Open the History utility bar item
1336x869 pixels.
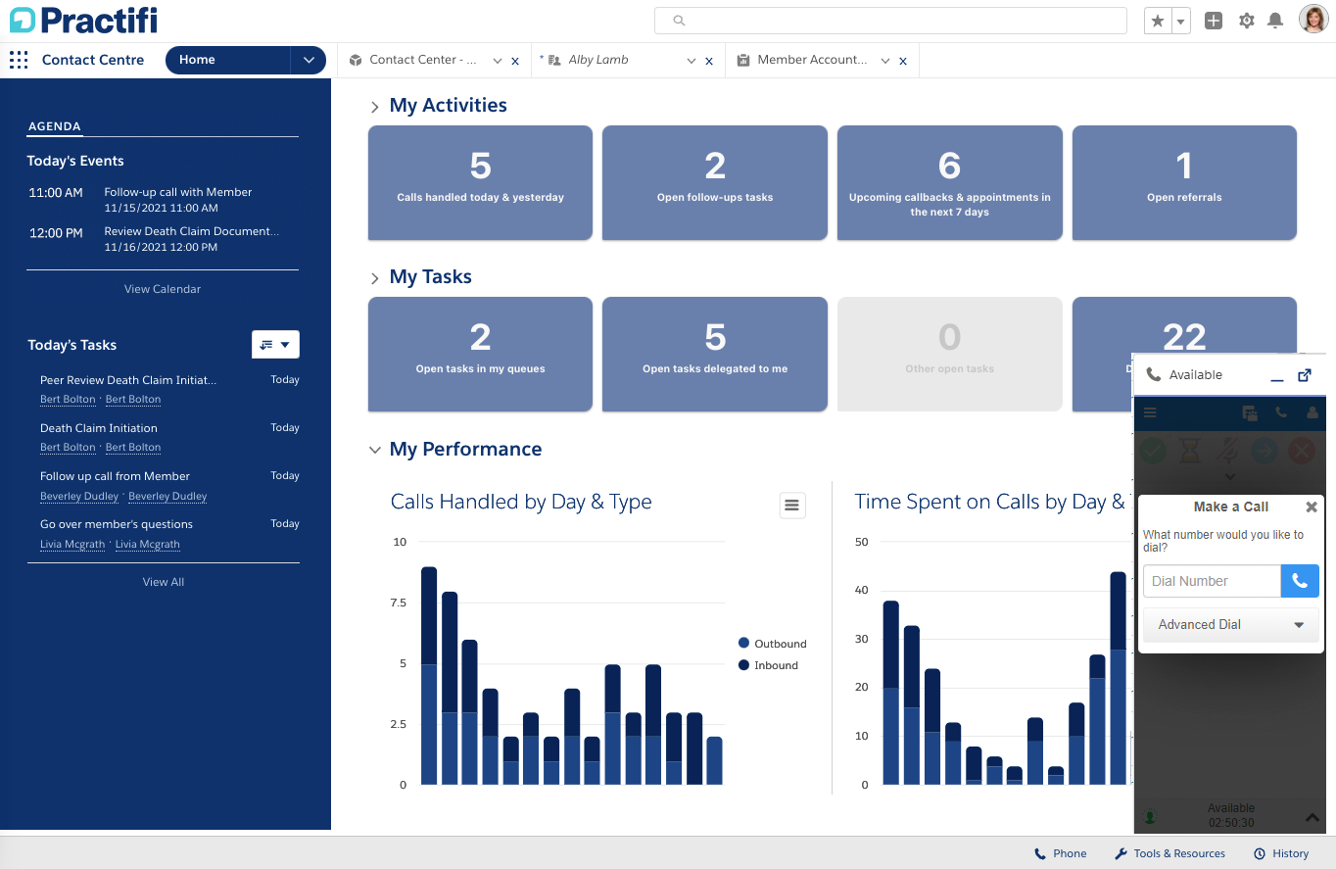coord(1281,853)
